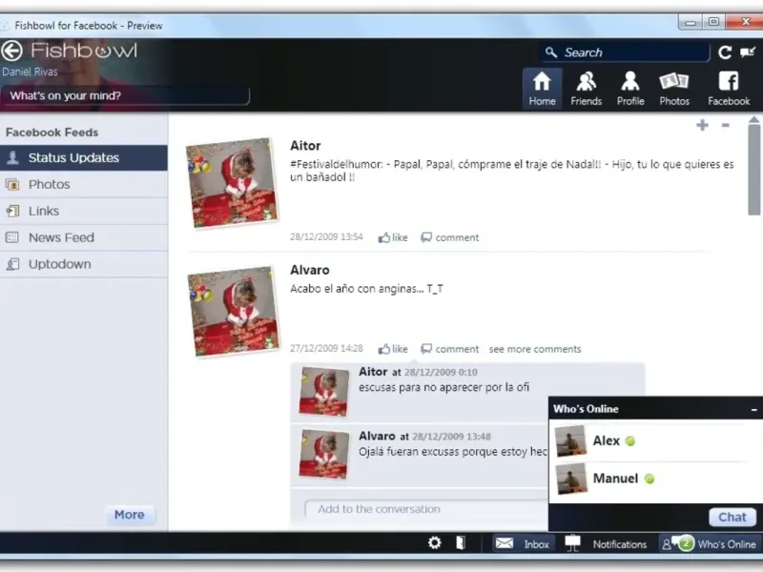
Task: Open the Home section
Action: pos(542,89)
